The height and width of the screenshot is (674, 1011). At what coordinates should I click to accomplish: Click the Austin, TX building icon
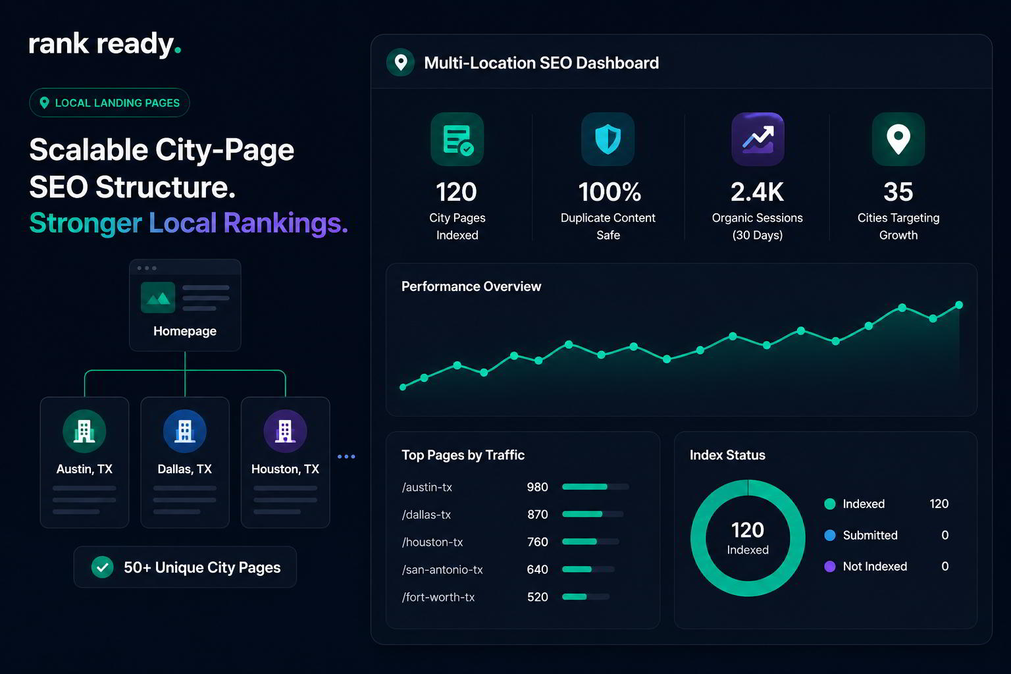point(84,431)
